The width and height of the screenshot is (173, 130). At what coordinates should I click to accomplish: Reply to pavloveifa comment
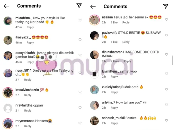[126, 42]
